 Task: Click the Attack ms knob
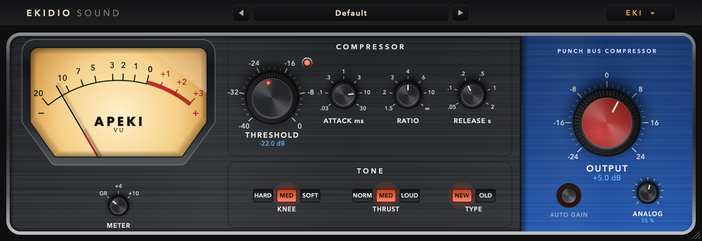pos(344,94)
